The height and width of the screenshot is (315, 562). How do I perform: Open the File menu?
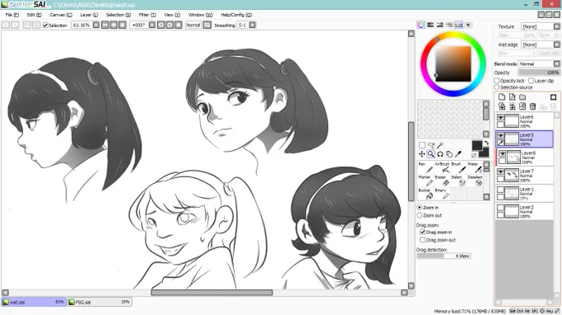(x=12, y=15)
